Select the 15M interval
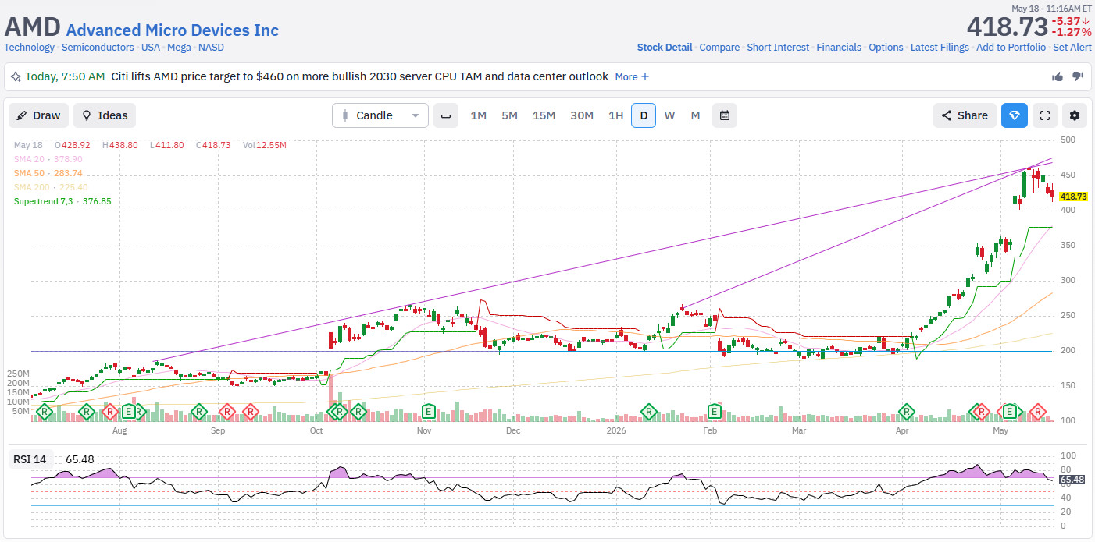 click(544, 115)
